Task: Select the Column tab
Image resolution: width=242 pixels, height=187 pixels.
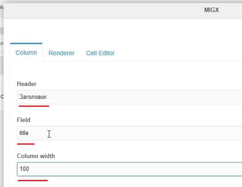Action: tap(26, 53)
